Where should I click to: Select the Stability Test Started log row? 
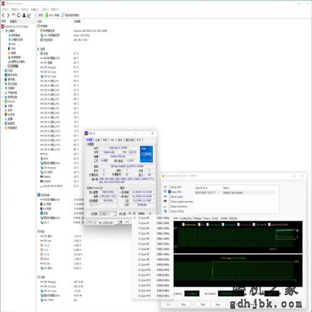(x=235, y=193)
